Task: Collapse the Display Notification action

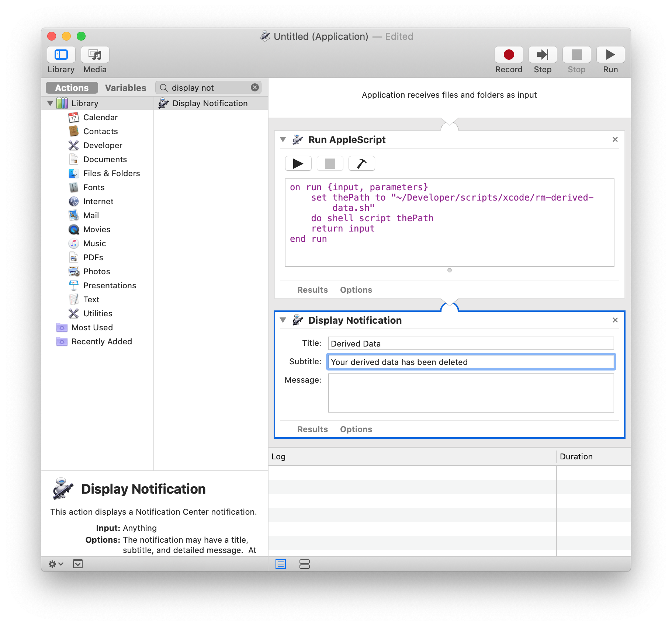Action: point(283,320)
